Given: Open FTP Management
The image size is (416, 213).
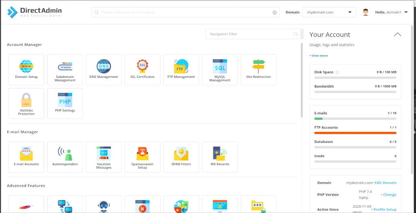Looking at the screenshot, I should tap(181, 70).
